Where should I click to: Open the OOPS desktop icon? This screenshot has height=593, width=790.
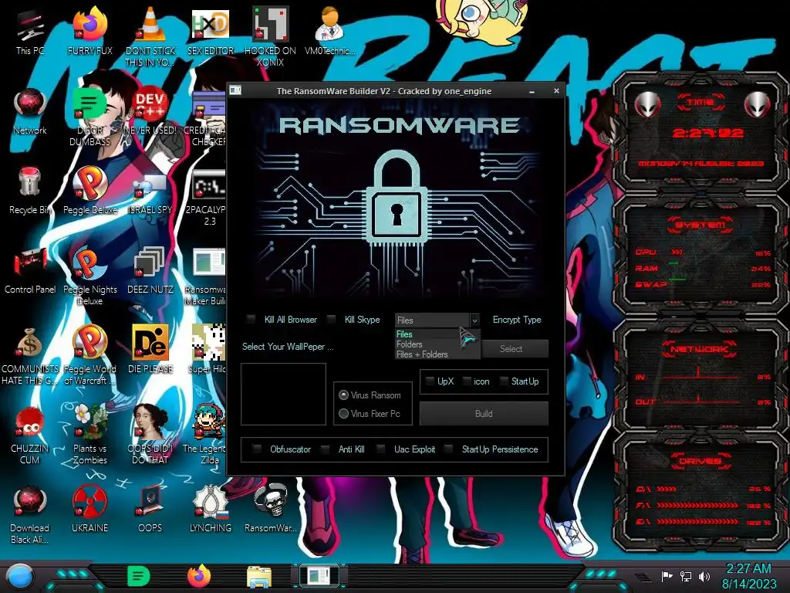[150, 508]
